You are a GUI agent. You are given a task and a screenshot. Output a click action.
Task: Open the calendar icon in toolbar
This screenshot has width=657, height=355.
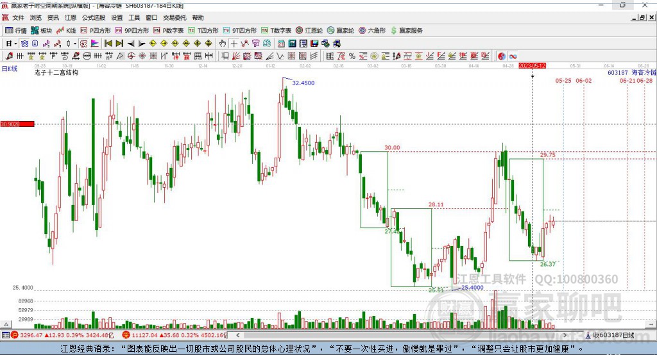click(281, 44)
